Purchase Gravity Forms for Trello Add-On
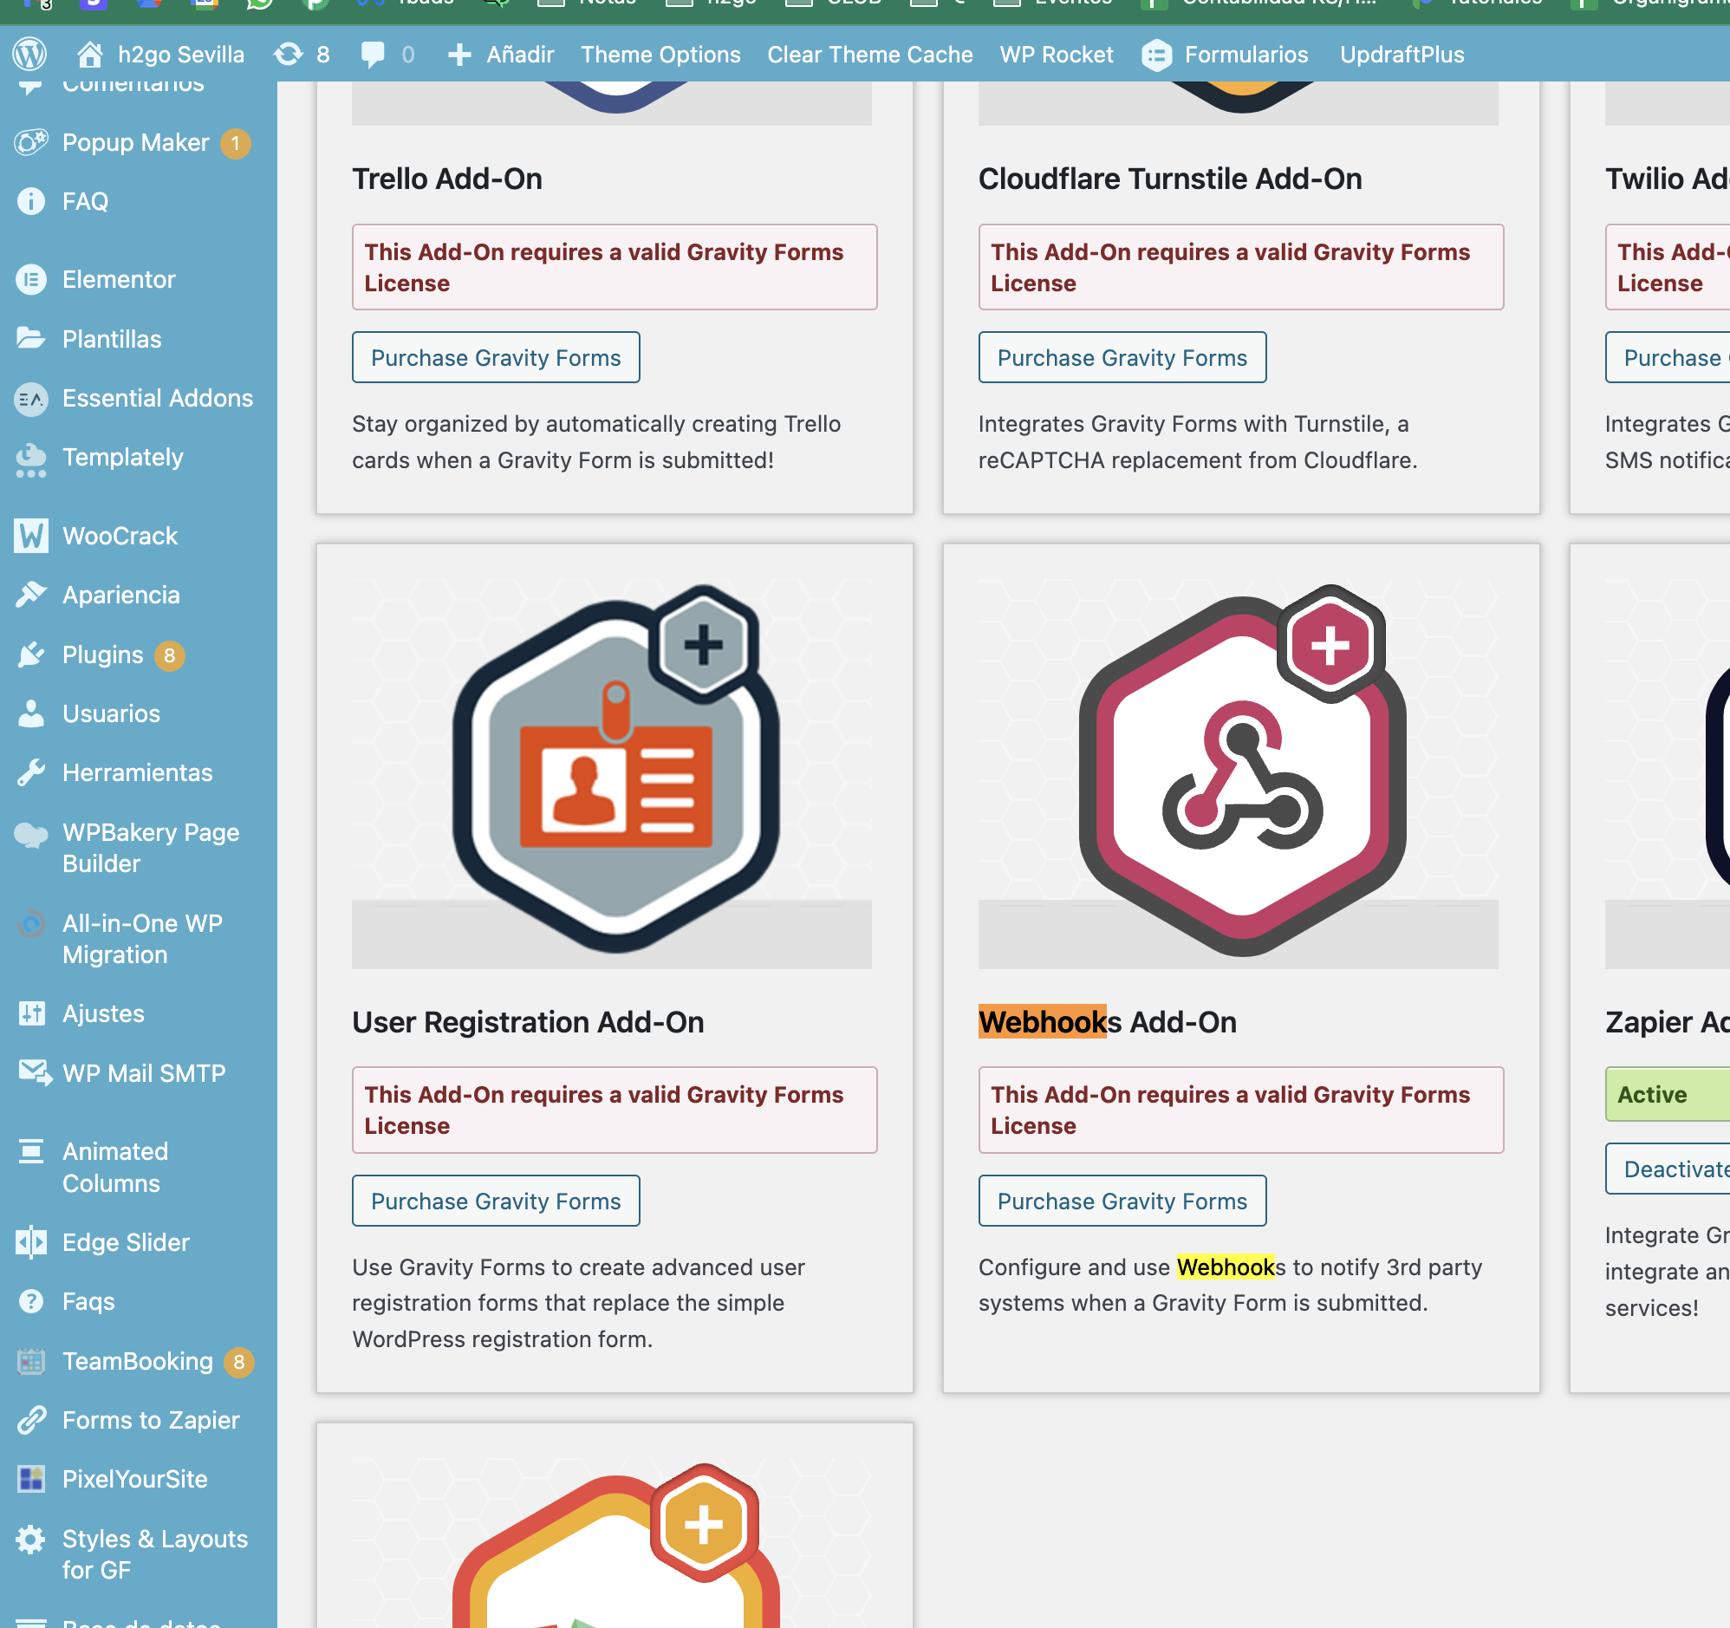 pyautogui.click(x=496, y=358)
